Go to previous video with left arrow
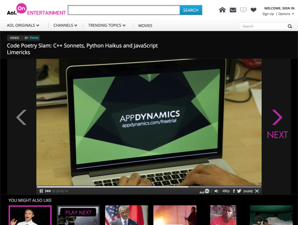298x225 pixels. tap(21, 117)
